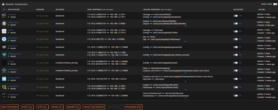Open the hideme_privoxy container link
This screenshot has width=278, height=110.
tap(15, 54)
